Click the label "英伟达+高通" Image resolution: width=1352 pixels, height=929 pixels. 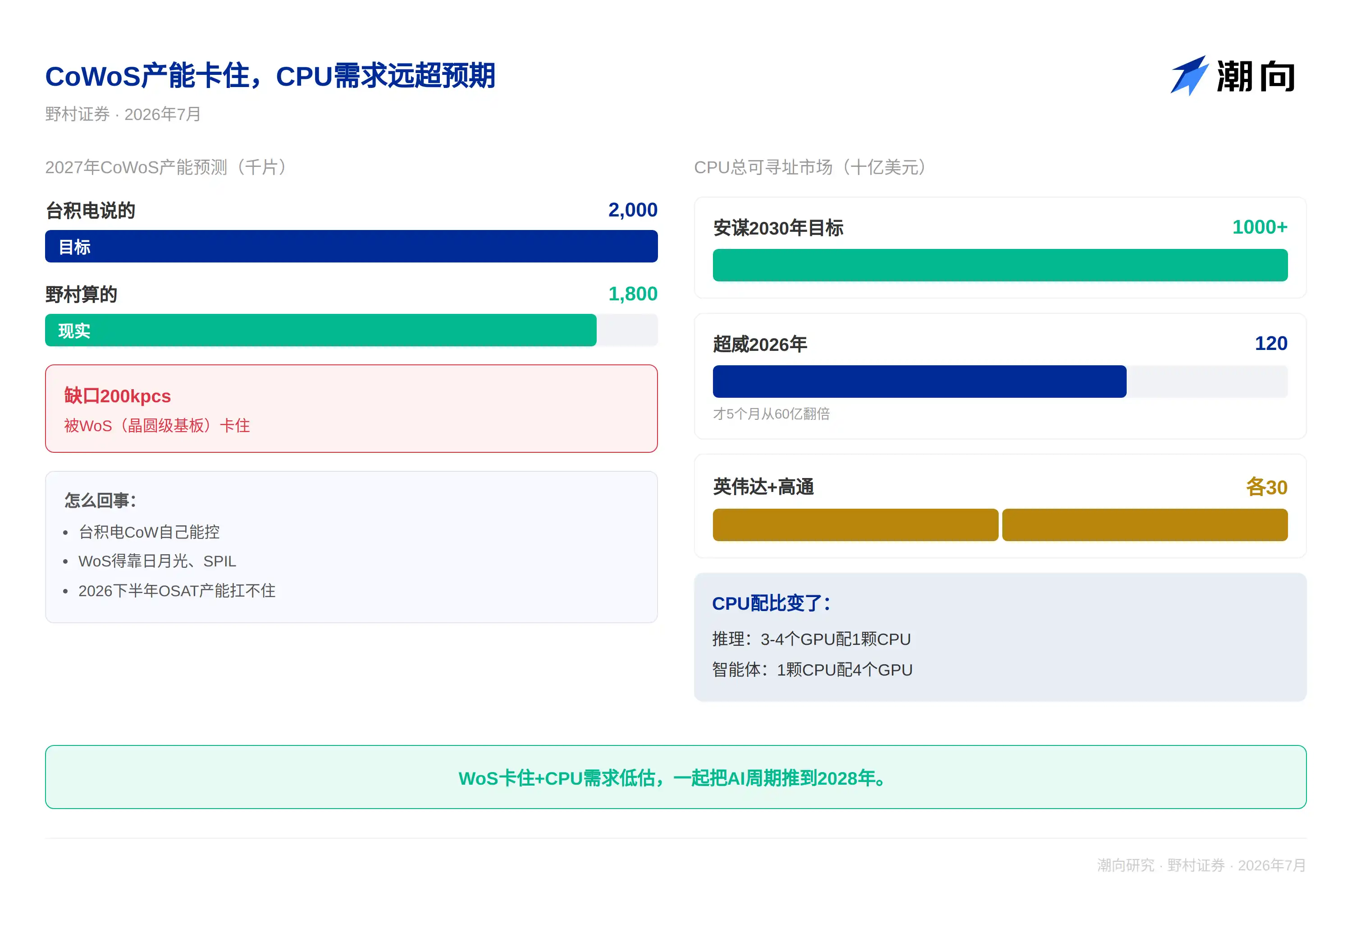pos(763,487)
